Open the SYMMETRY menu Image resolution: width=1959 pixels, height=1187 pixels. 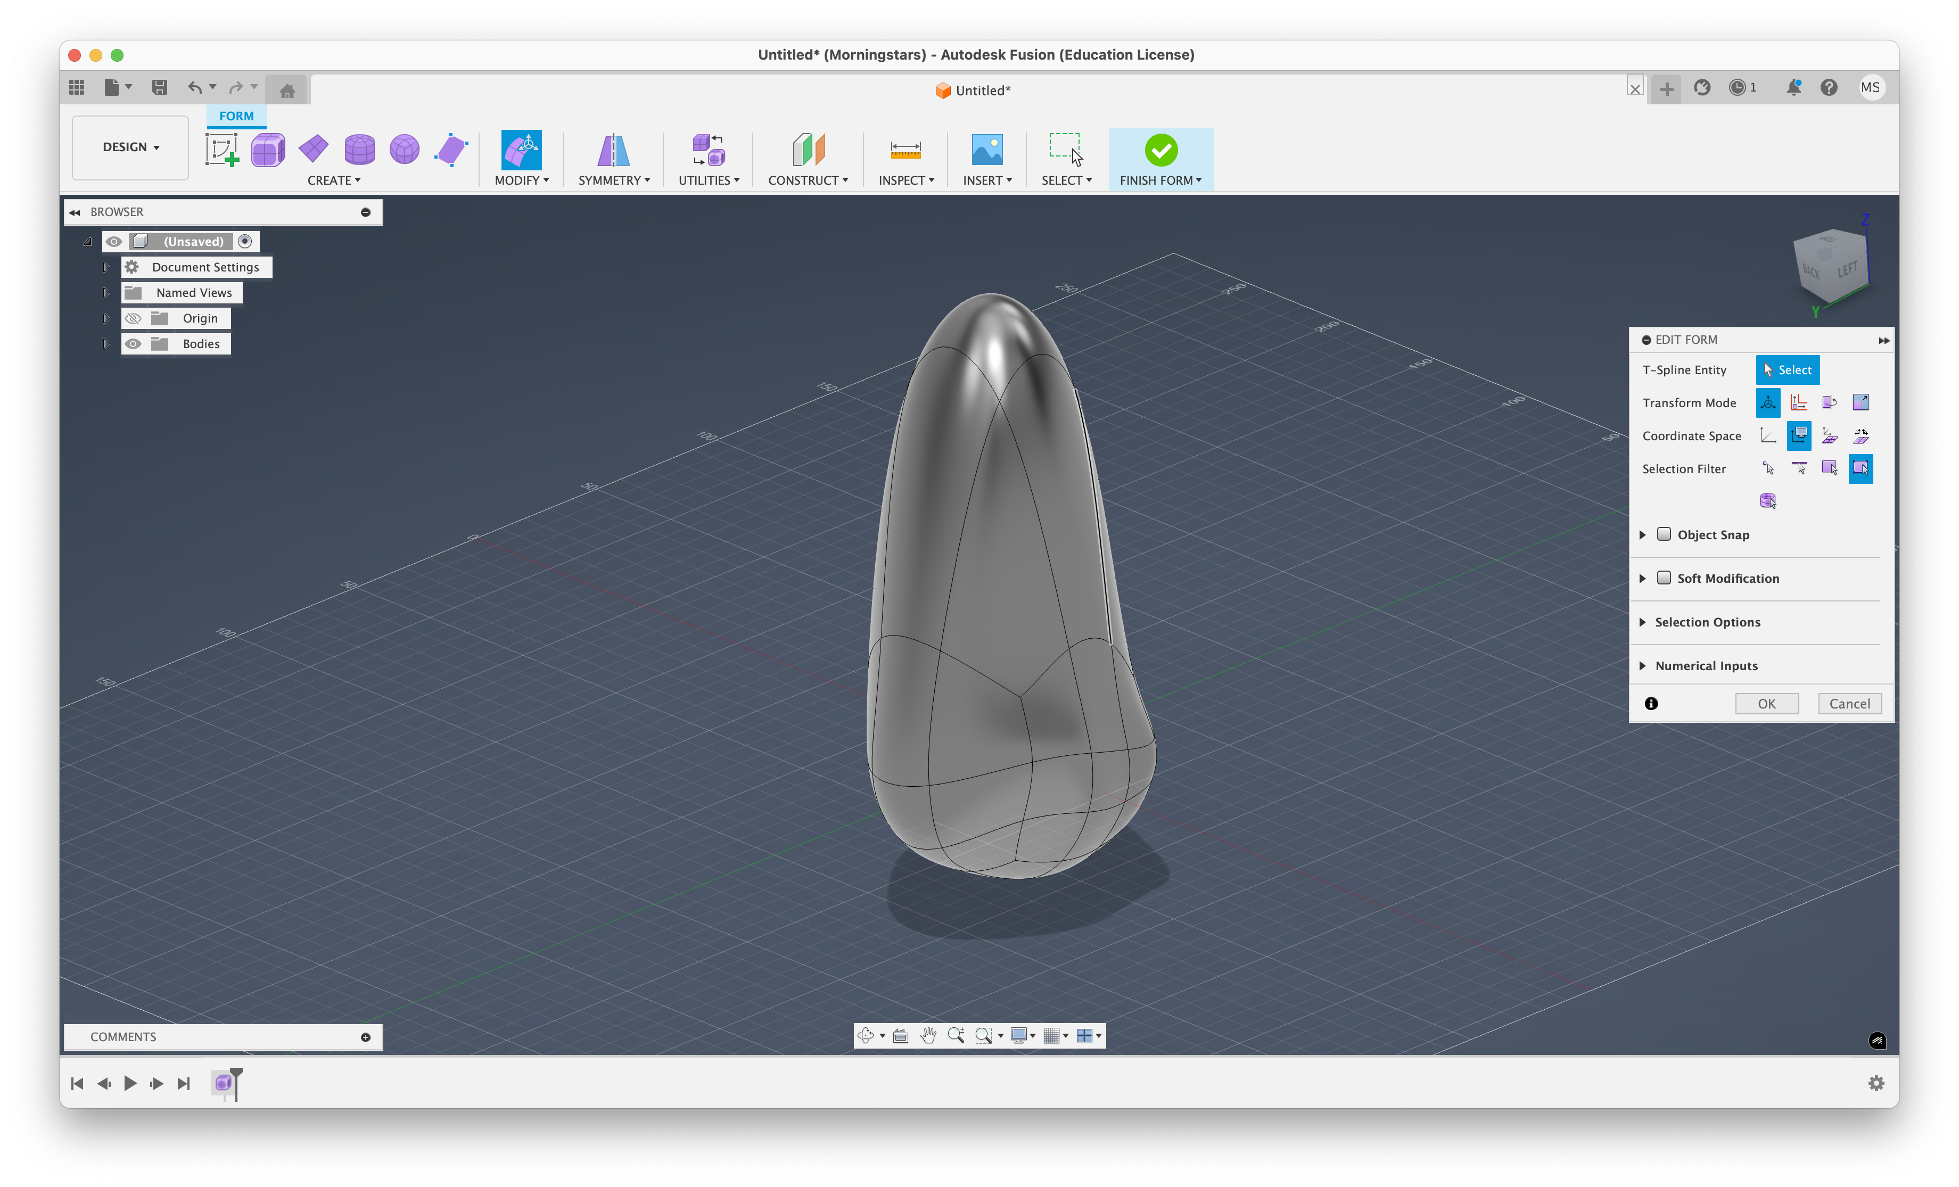614,180
